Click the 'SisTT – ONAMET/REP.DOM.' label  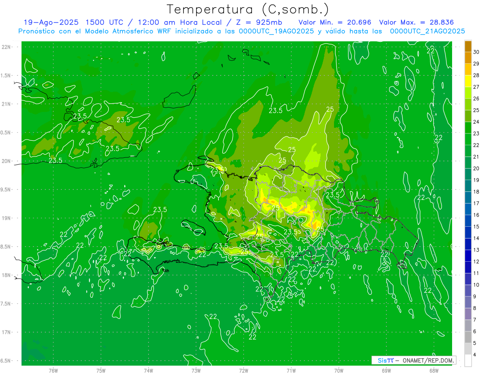[x=414, y=360]
